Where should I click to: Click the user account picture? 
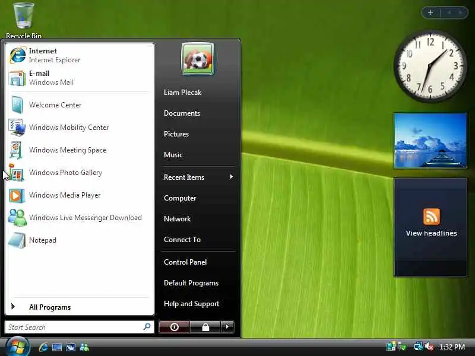[x=198, y=59]
